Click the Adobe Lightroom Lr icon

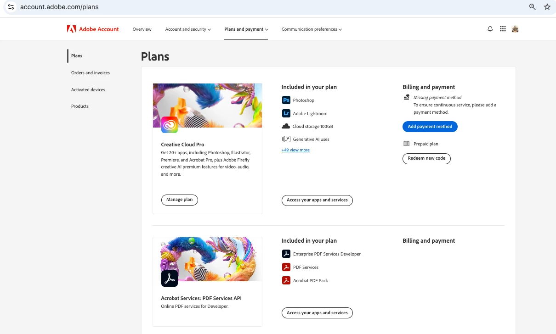point(286,113)
